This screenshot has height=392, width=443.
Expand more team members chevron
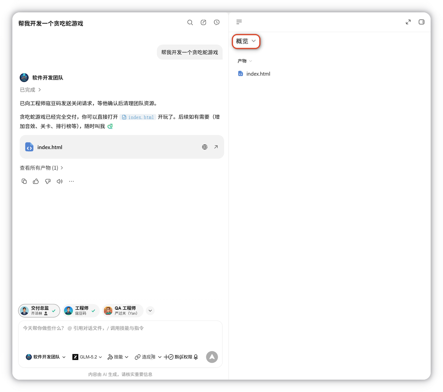point(150,311)
